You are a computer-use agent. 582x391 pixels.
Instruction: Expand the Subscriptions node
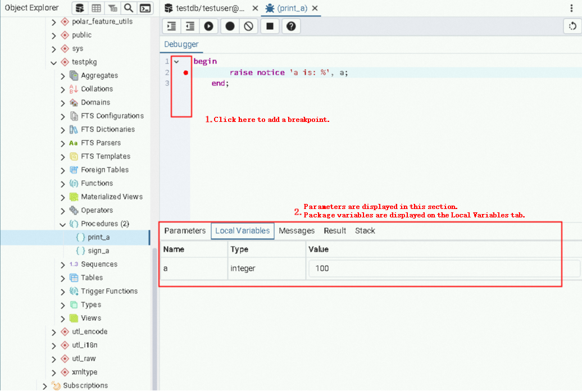click(x=44, y=386)
